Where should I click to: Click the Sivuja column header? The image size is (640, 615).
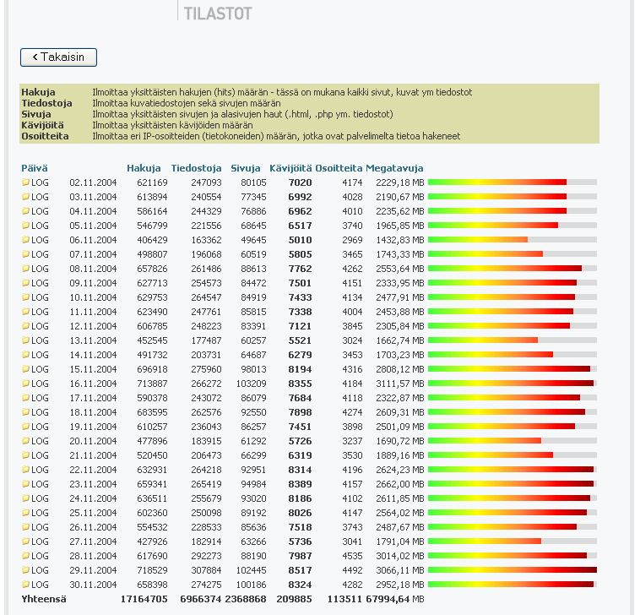coord(246,168)
